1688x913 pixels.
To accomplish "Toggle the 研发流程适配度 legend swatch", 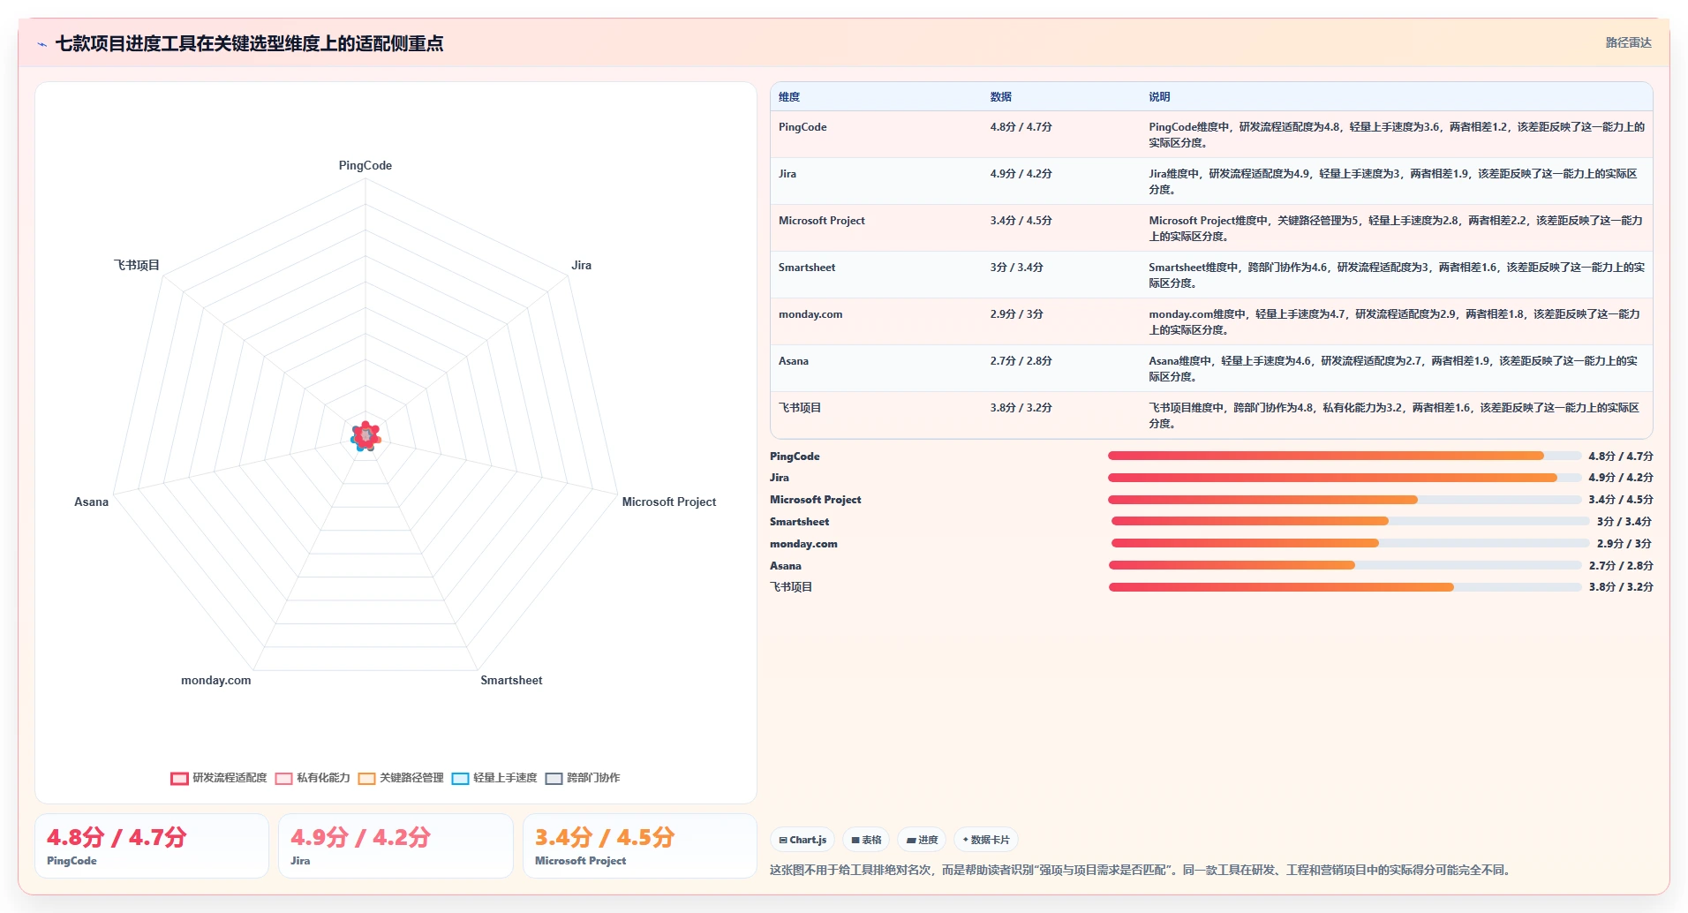I will (x=179, y=778).
